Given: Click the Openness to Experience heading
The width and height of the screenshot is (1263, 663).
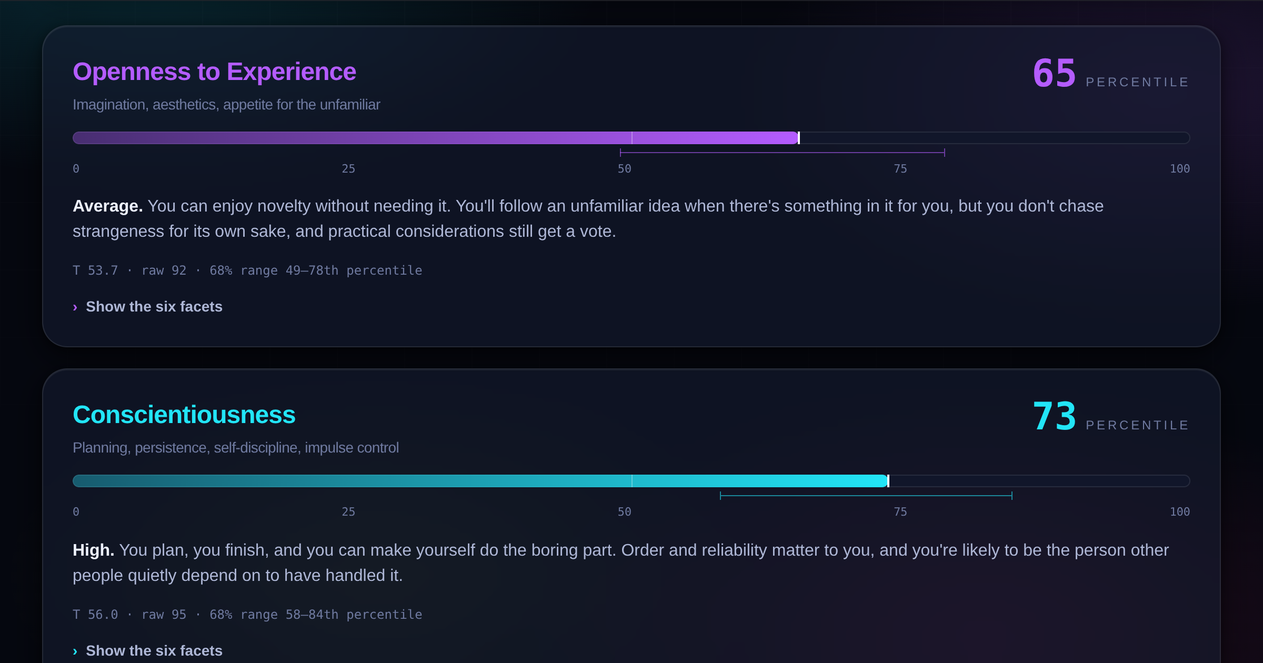Looking at the screenshot, I should (x=214, y=72).
